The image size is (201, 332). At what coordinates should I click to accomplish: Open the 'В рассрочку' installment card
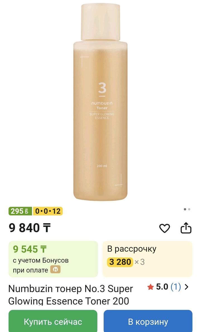pos(148,259)
